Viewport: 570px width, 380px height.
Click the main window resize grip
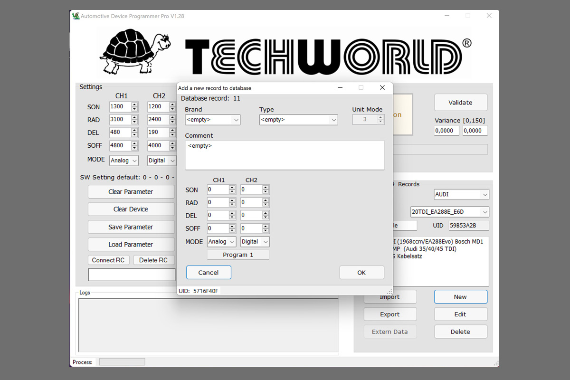[x=496, y=364]
